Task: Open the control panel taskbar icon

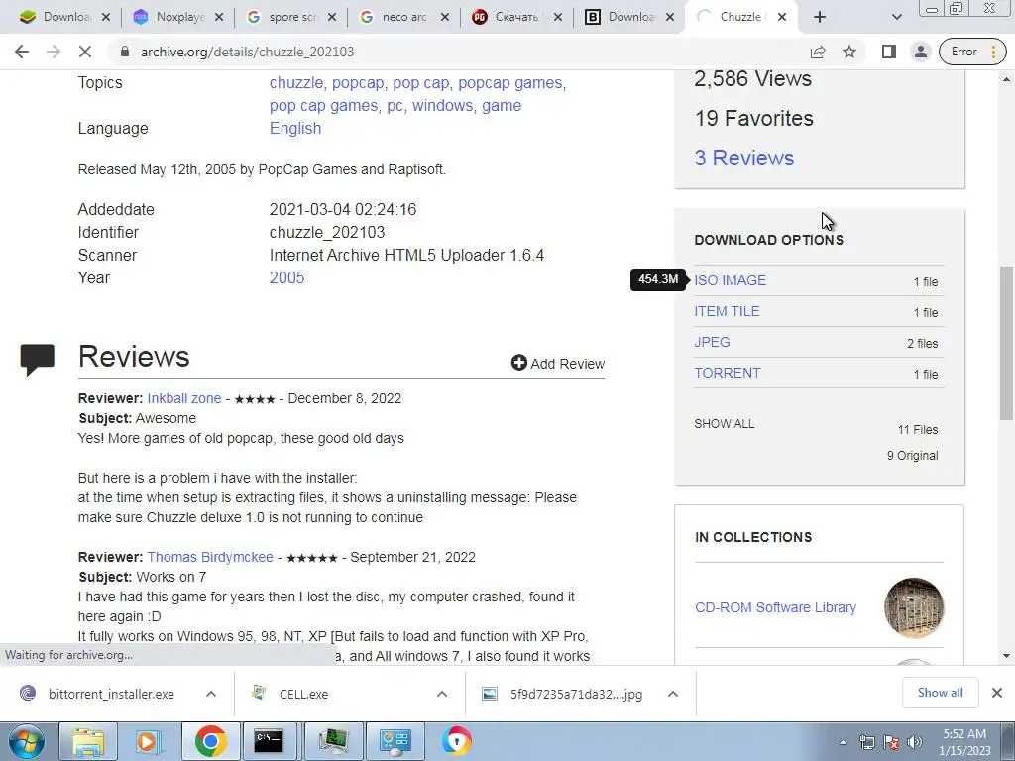Action: (395, 741)
